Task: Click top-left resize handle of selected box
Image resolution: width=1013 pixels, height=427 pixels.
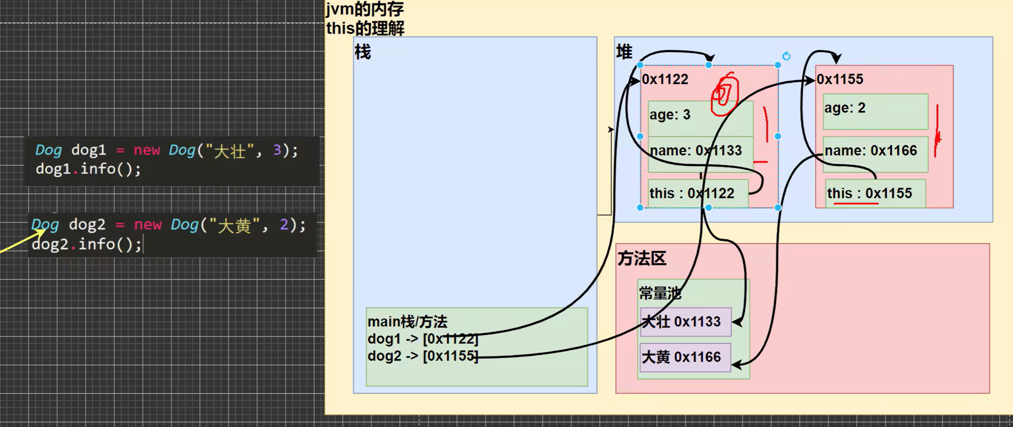Action: (640, 65)
